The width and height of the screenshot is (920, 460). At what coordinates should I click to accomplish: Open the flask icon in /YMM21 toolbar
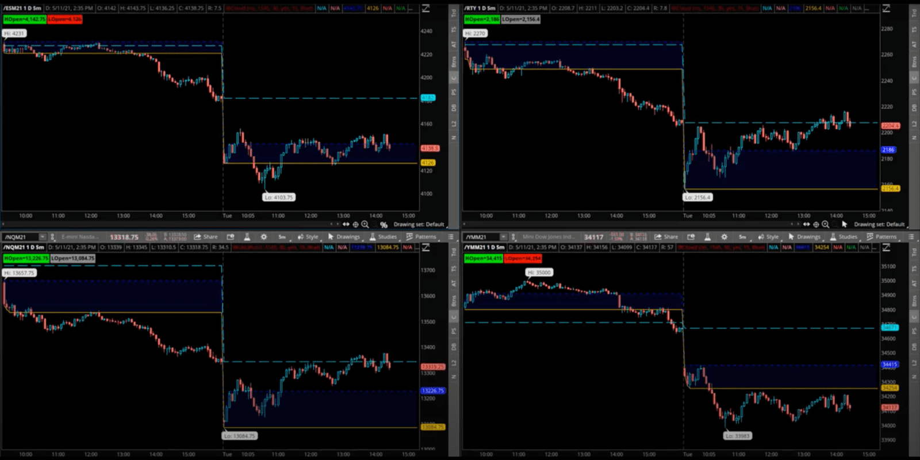click(708, 237)
